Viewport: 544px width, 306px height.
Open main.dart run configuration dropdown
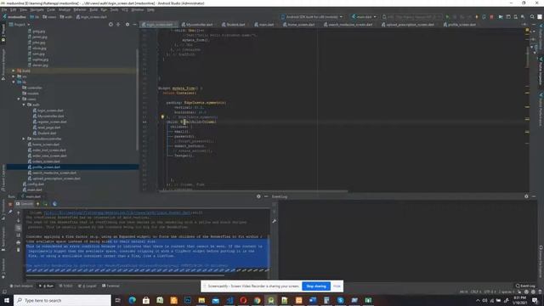click(x=364, y=17)
